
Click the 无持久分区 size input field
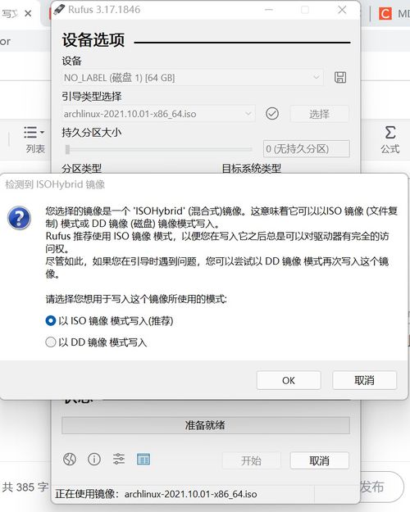[x=307, y=149]
